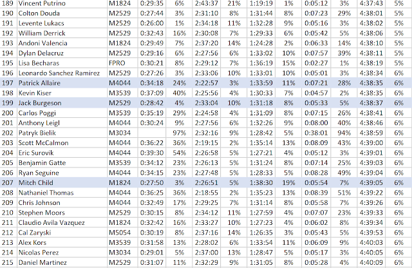Click the '97%' cell in Patryk Bielik row
The height and width of the screenshot is (268, 412).
[x=180, y=133]
